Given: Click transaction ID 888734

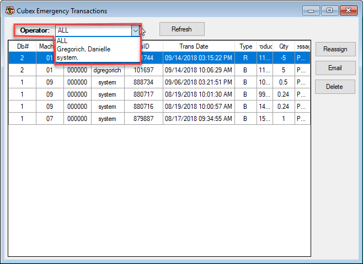Looking at the screenshot, I should point(143,82).
